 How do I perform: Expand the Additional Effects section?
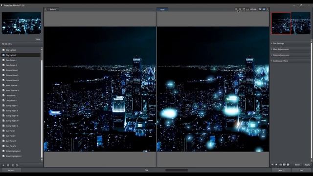[291, 61]
